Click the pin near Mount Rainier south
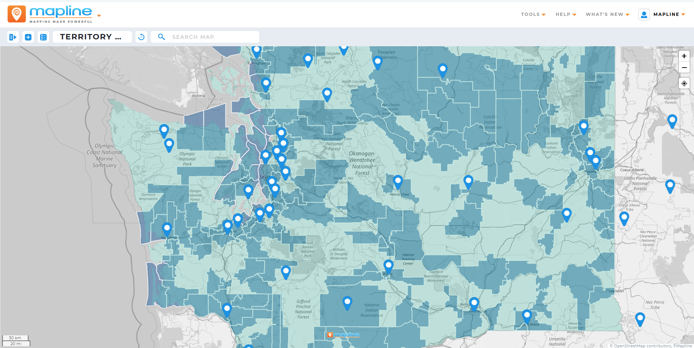The width and height of the screenshot is (694, 348). pos(286,272)
